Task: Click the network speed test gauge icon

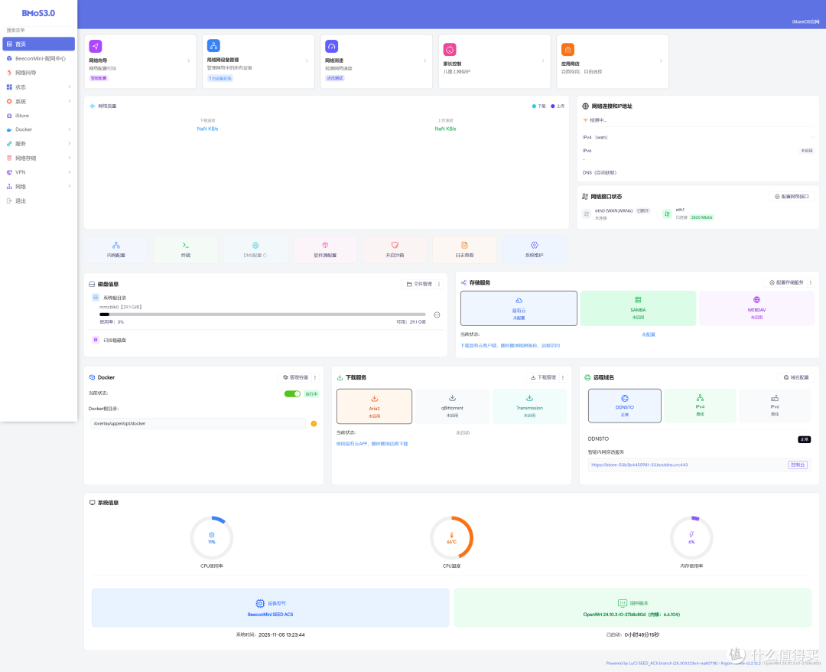Action: click(x=331, y=47)
